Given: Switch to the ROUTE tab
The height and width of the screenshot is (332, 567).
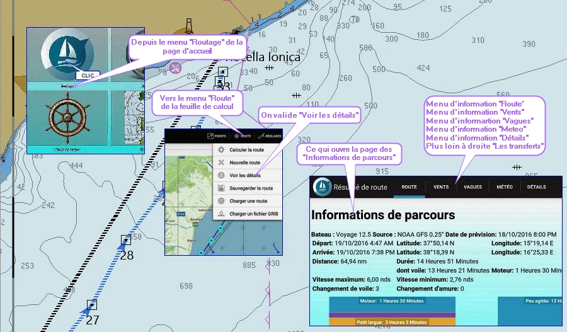Looking at the screenshot, I should pyautogui.click(x=409, y=187).
